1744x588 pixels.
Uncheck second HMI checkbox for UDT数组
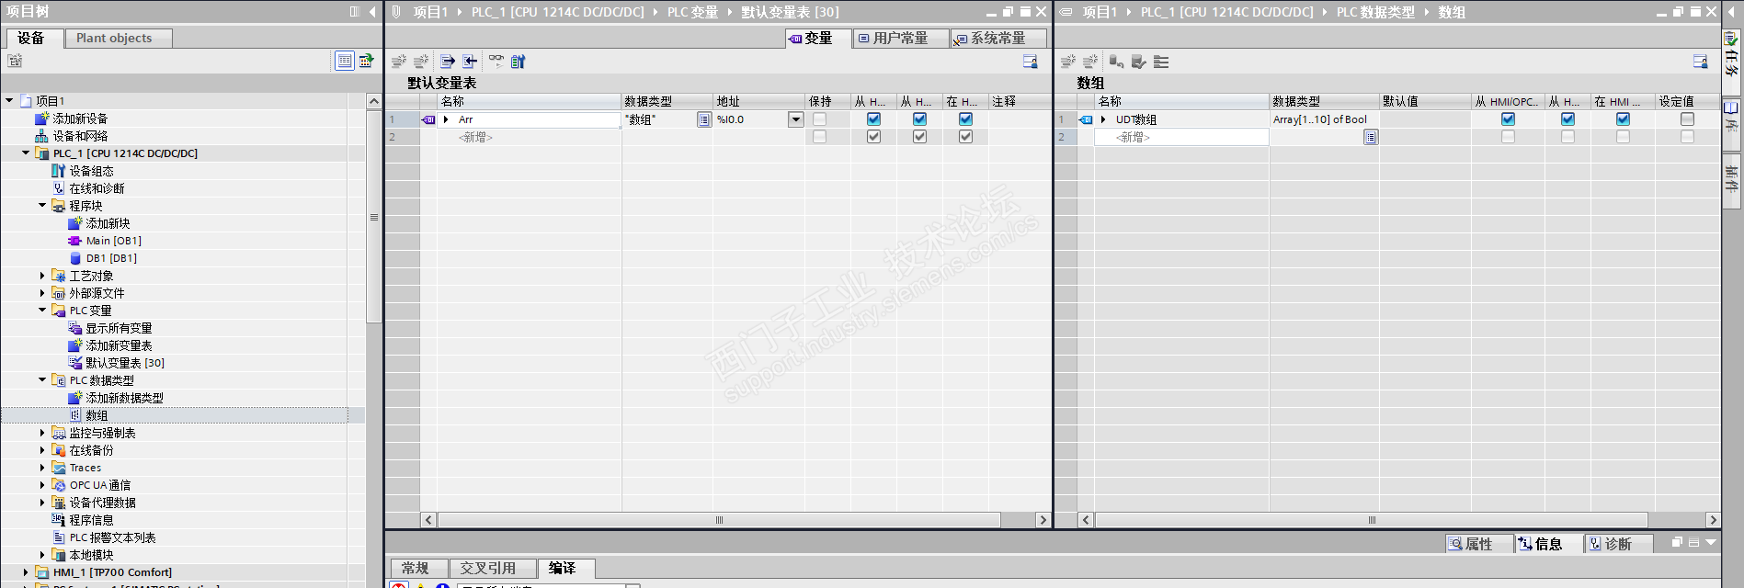click(x=1568, y=119)
